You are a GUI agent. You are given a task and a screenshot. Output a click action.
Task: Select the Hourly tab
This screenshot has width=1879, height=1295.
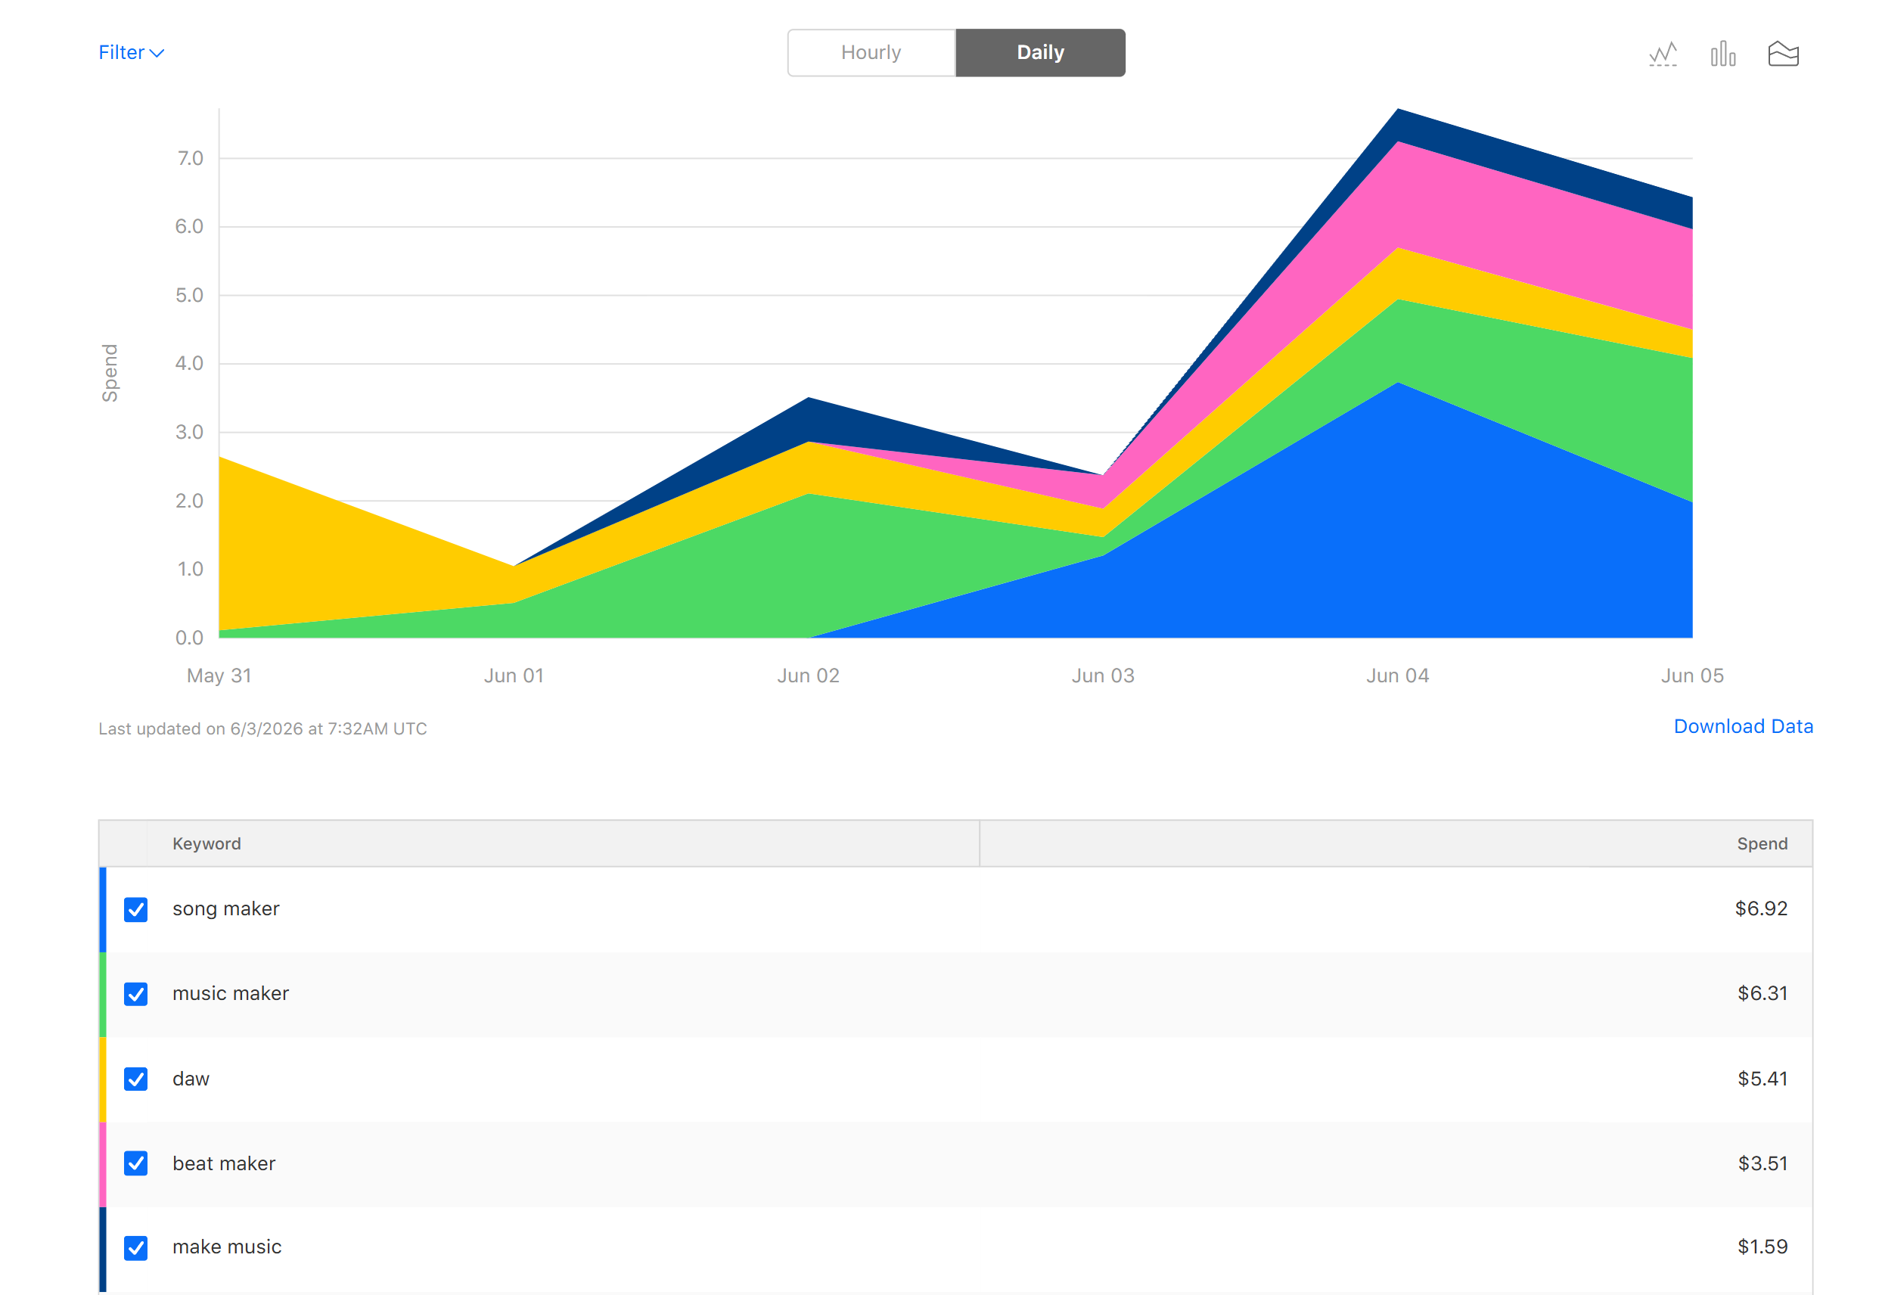click(x=871, y=53)
